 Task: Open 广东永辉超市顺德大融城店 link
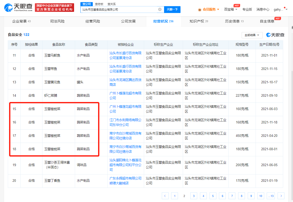tap(125, 181)
